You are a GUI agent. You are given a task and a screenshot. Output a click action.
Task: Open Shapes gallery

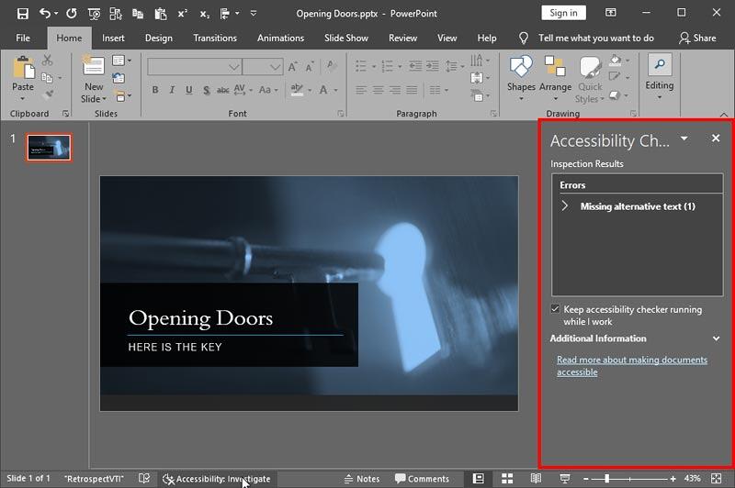[521, 78]
